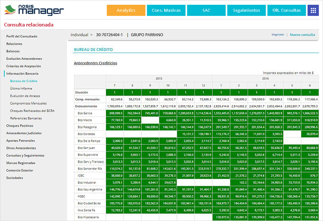The image size is (323, 221).
Task: Click the Imprimir link
Action: point(278,35)
